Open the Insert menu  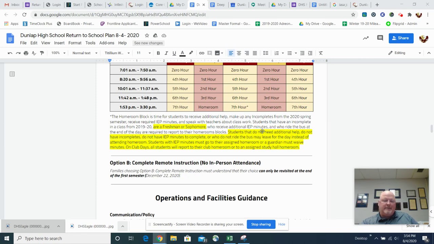[x=59, y=43]
